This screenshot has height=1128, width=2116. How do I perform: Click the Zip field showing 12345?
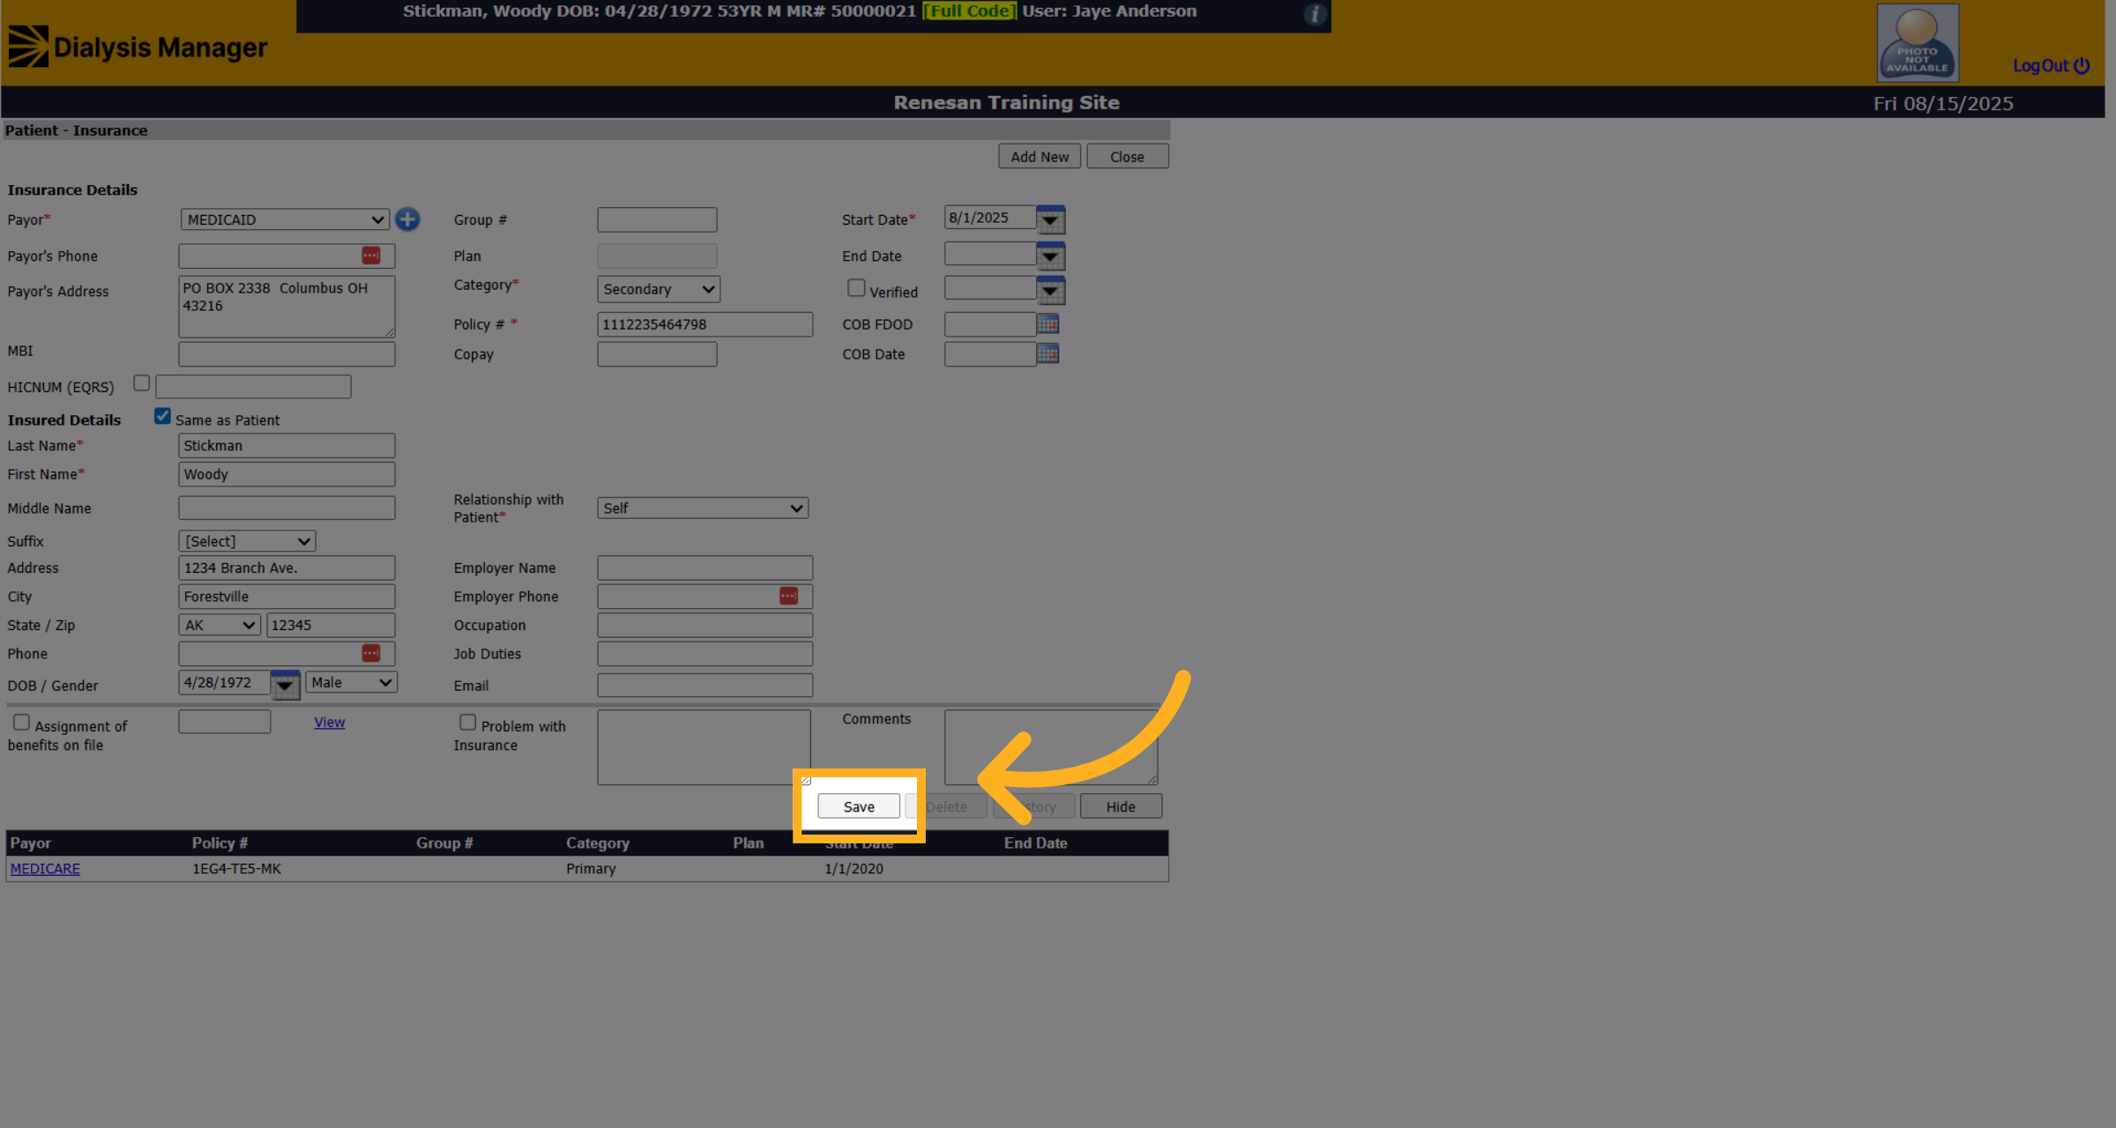[331, 625]
